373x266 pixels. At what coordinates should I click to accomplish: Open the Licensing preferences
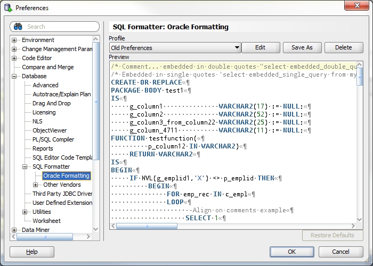(44, 112)
